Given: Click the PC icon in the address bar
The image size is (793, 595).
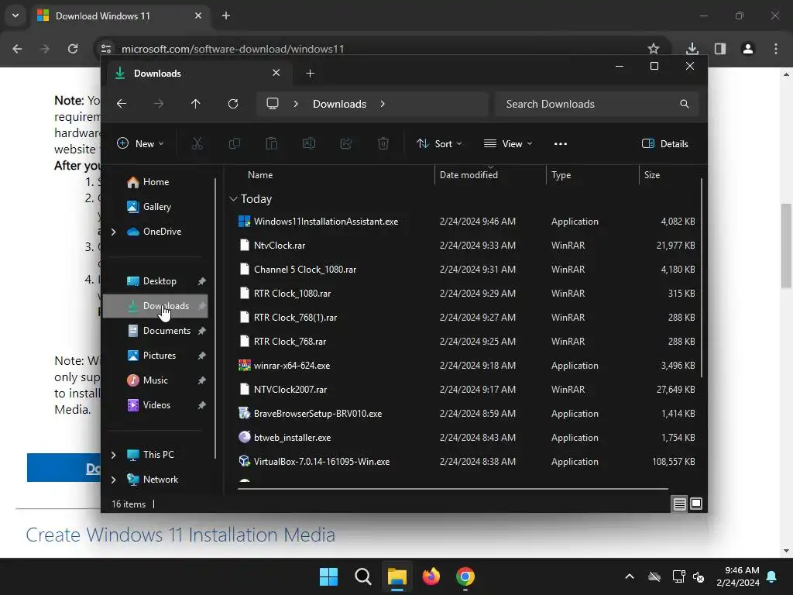Looking at the screenshot, I should coord(273,104).
